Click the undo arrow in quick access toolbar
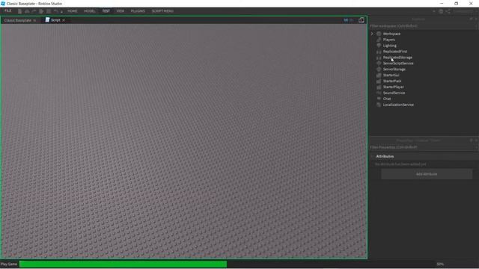The width and height of the screenshot is (479, 269). (55, 11)
